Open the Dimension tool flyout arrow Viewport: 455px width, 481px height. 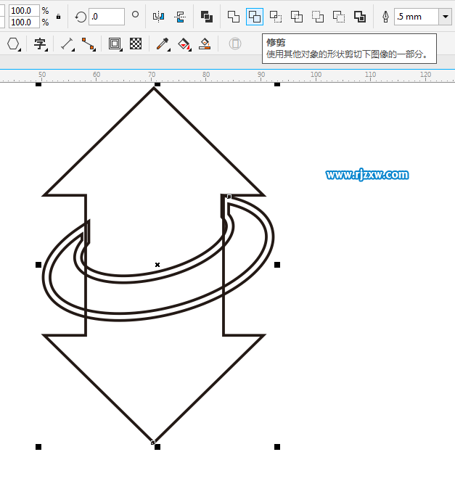tap(73, 49)
